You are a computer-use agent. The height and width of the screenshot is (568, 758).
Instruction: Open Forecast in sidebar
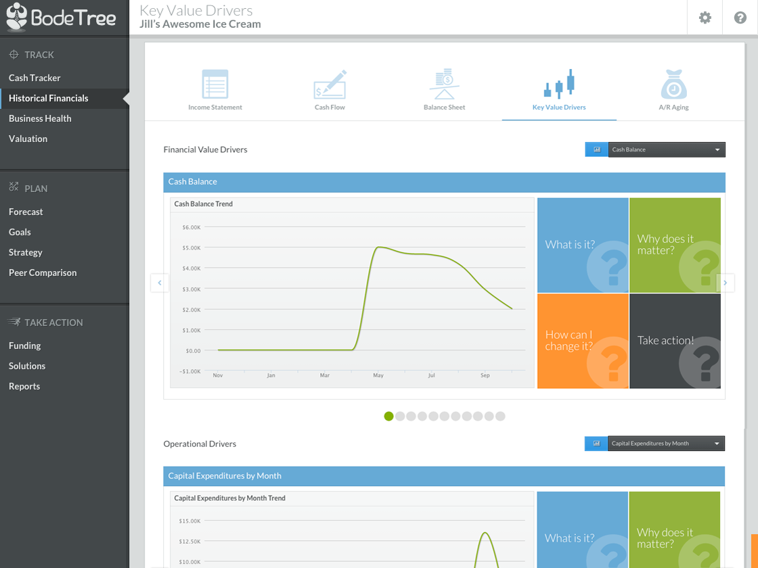click(x=26, y=212)
